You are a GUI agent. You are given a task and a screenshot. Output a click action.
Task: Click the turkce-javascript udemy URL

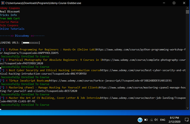[x=110, y=81]
